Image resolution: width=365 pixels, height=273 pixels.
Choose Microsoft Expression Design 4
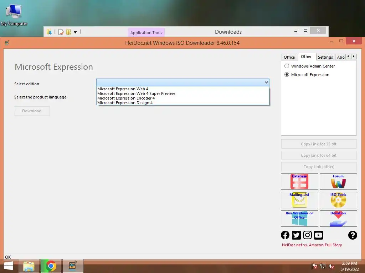pos(183,103)
